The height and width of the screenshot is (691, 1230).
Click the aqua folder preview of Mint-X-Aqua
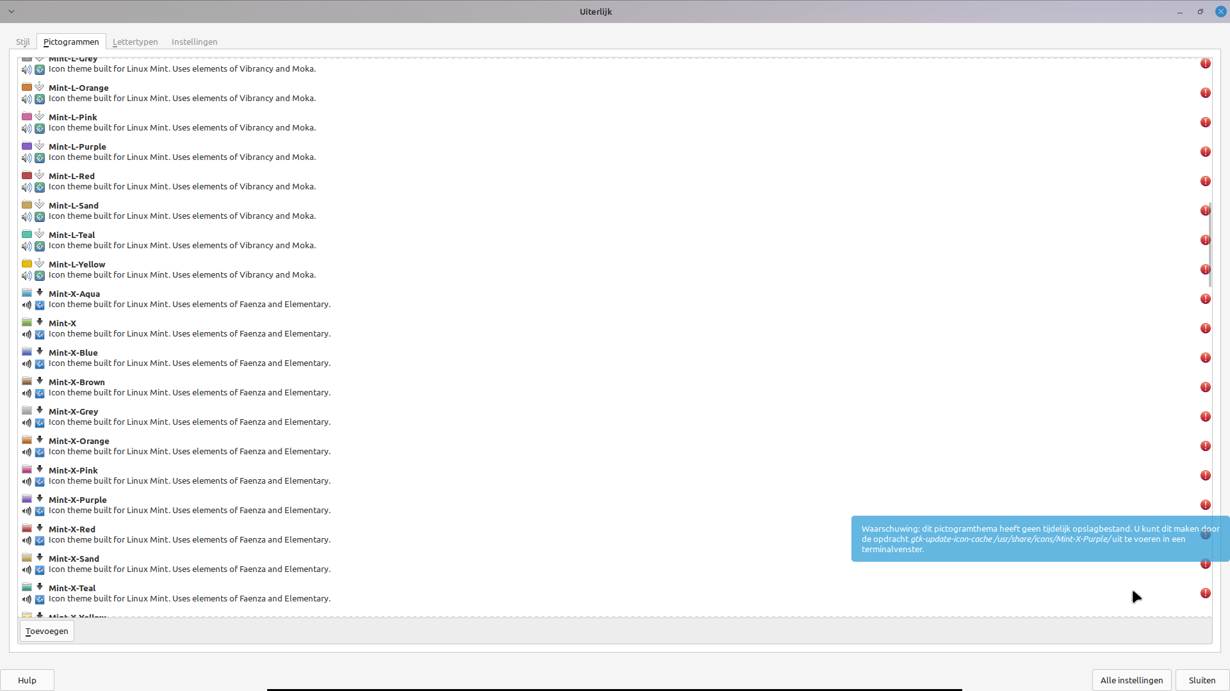point(27,293)
